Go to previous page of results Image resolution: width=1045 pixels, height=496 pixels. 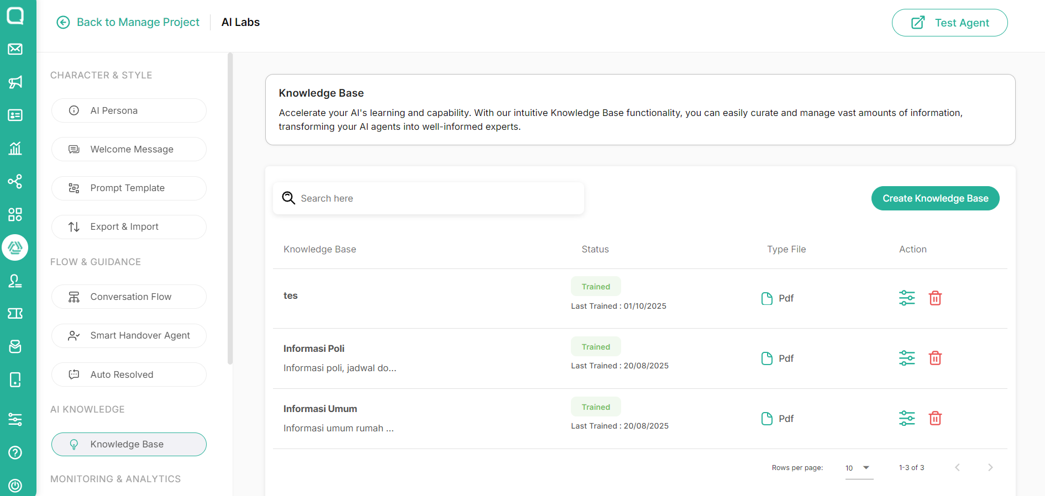(957, 468)
